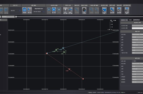The width and height of the screenshot is (143, 94).
Task: Switch to the second (log) tab in the right panel
Action: point(130,20)
